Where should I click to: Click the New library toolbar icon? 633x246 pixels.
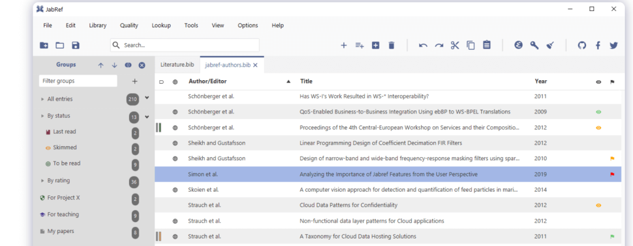[44, 46]
